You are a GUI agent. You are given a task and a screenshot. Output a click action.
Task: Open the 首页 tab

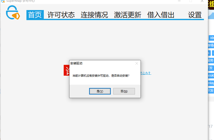[x=35, y=15]
